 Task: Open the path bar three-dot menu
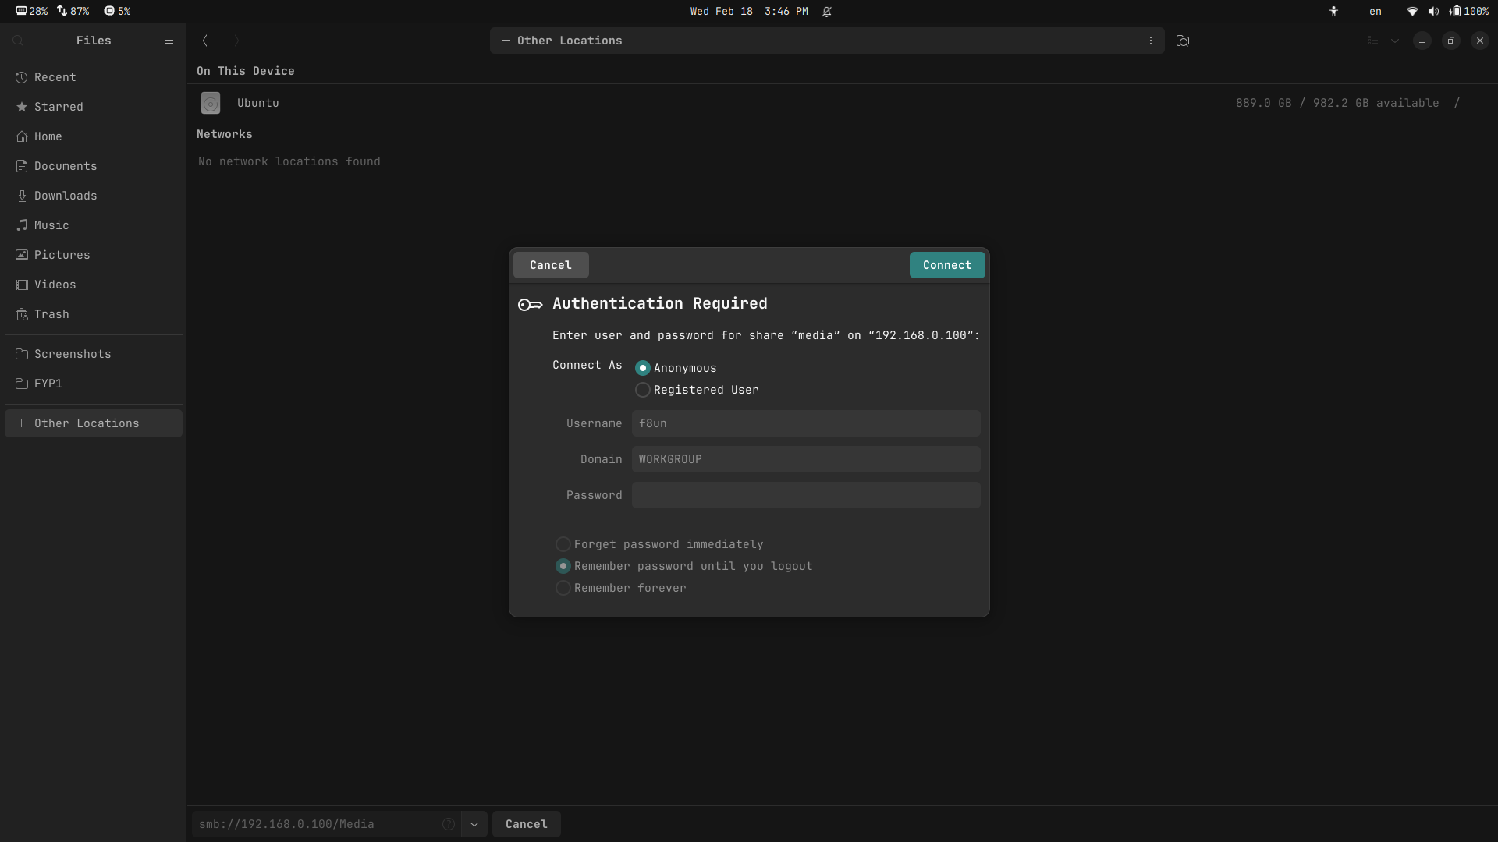1151,41
